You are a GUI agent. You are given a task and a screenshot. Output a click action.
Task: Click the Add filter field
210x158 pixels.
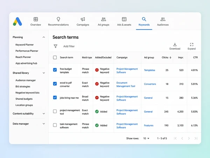pos(69,46)
